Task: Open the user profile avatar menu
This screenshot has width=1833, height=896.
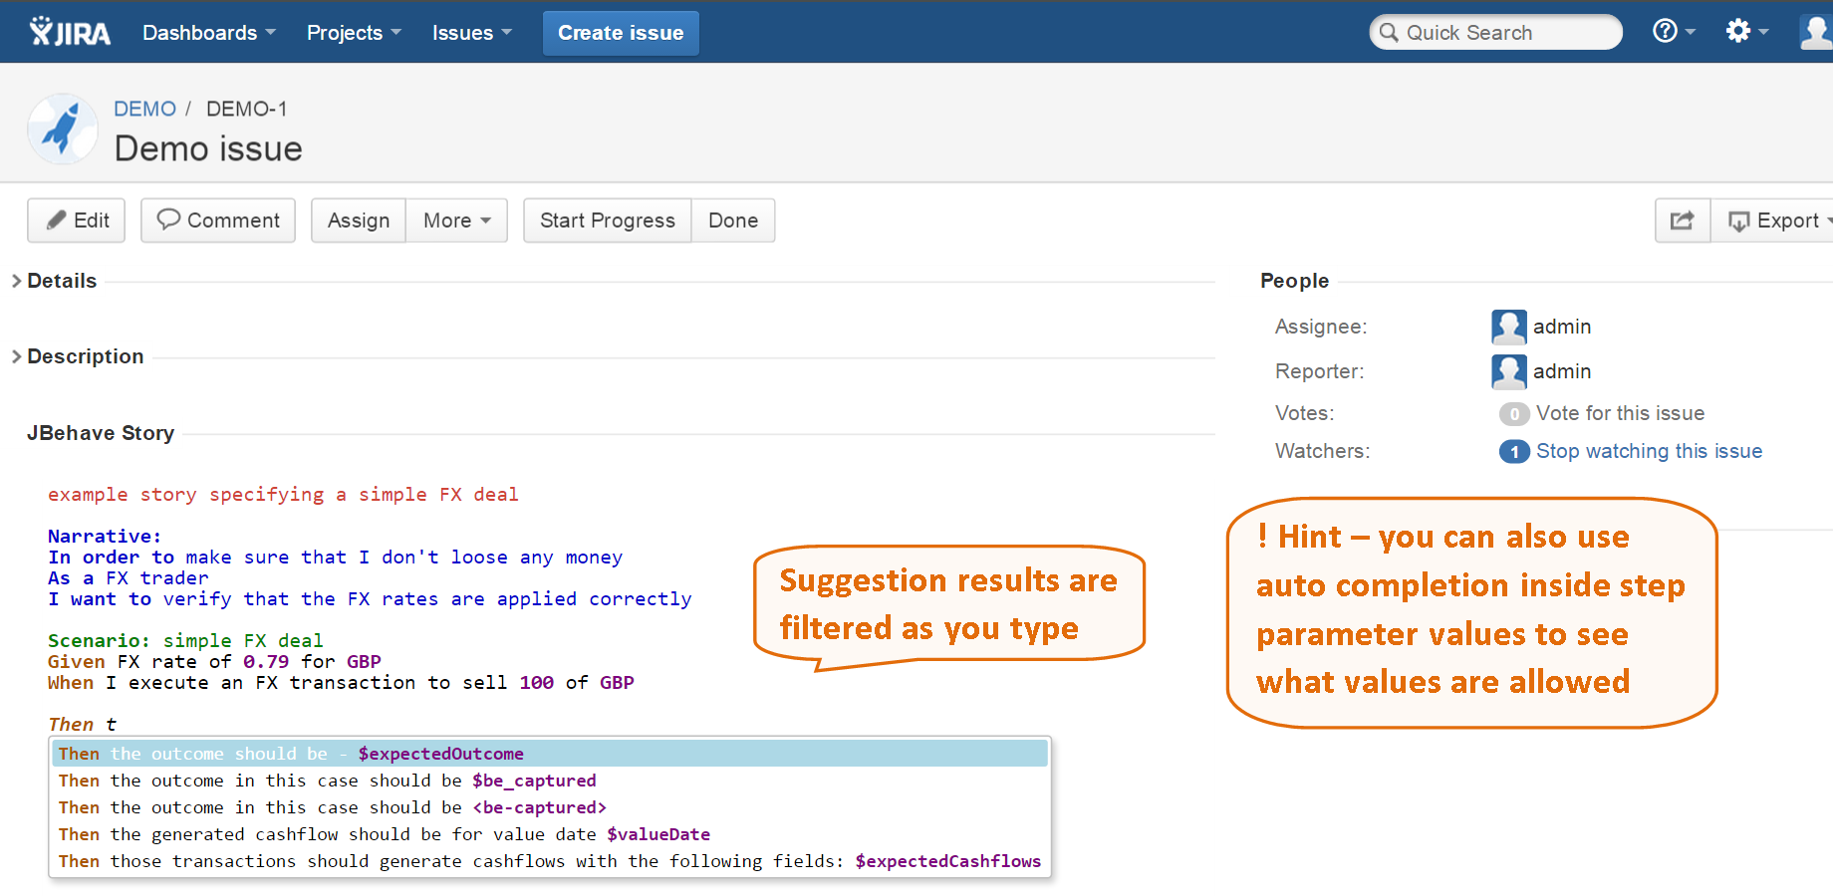Action: (x=1816, y=32)
